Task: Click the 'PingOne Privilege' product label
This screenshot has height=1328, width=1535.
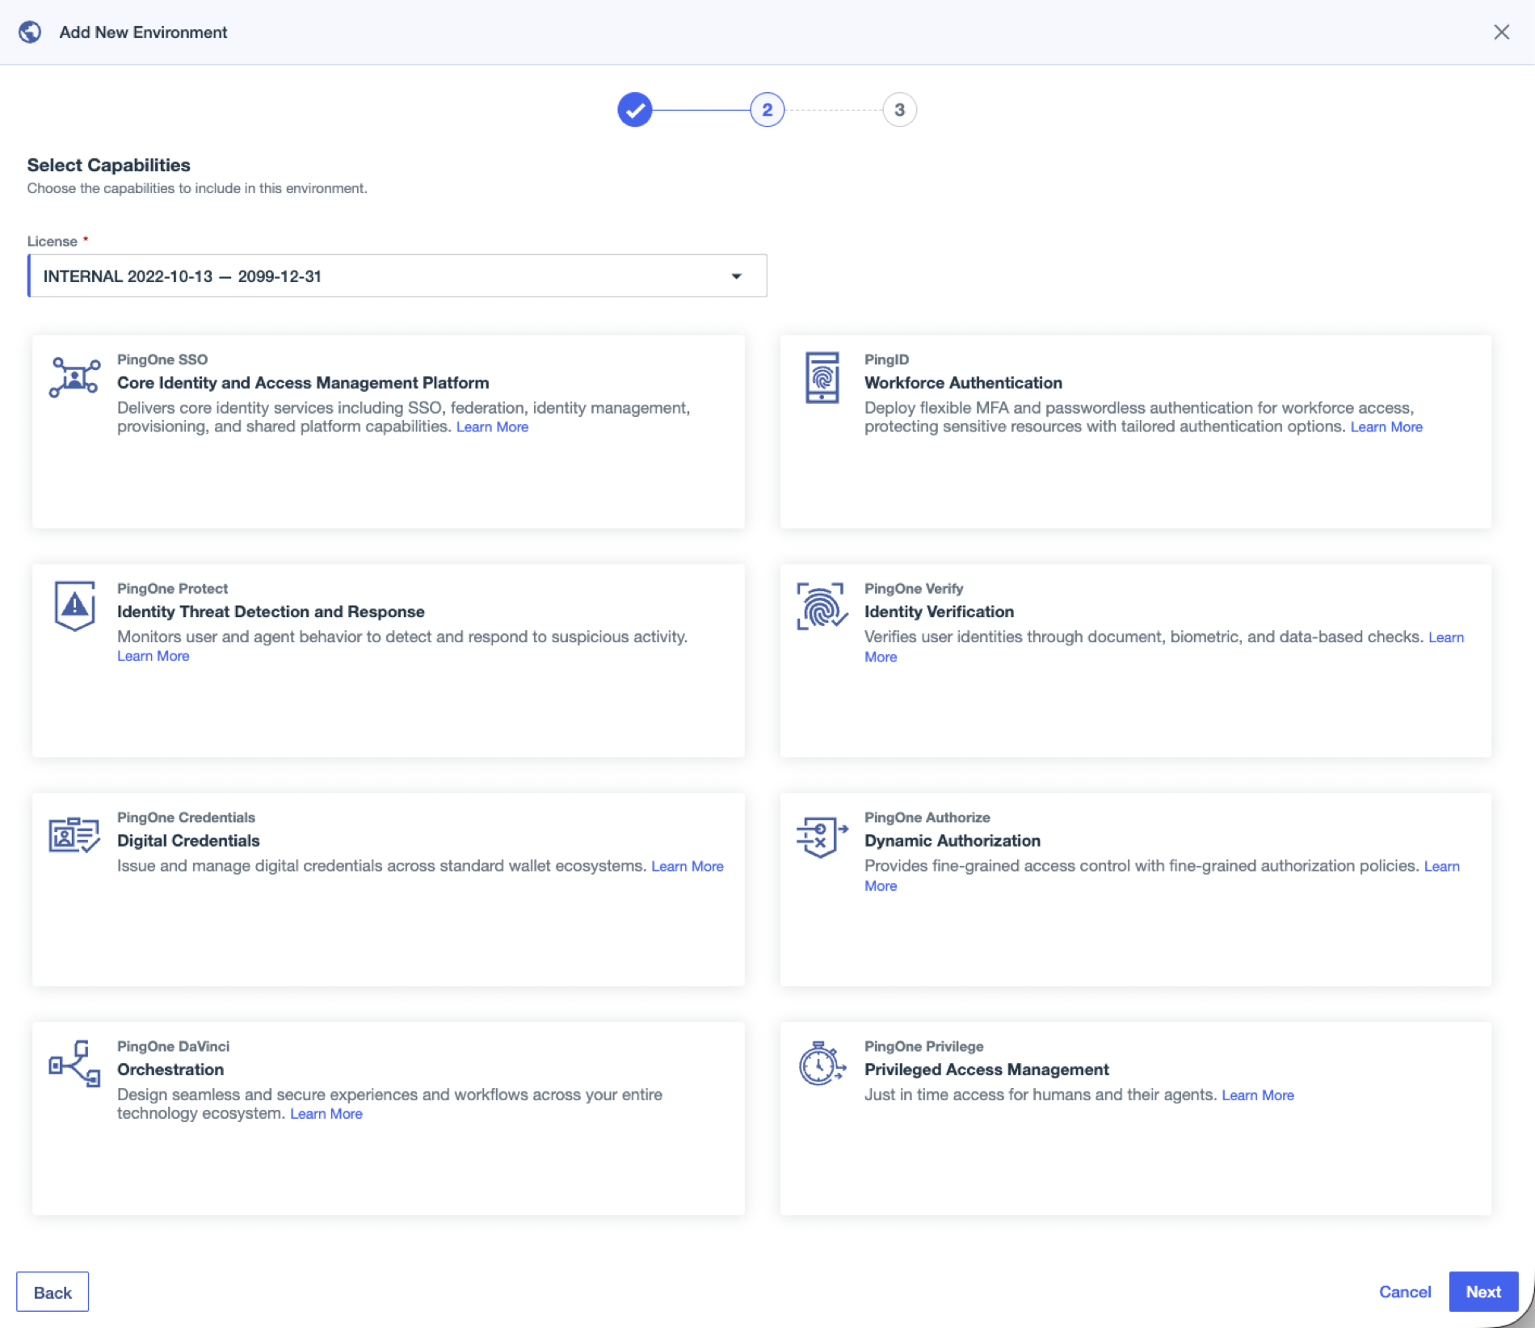Action: (x=923, y=1046)
